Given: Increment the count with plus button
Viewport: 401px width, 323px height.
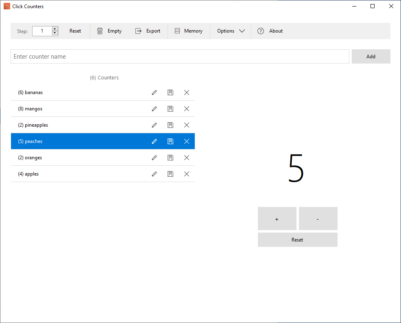Looking at the screenshot, I should (277, 218).
